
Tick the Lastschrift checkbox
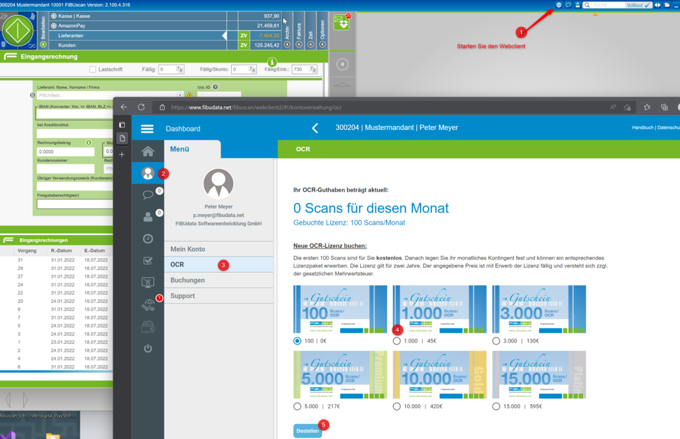(x=93, y=69)
